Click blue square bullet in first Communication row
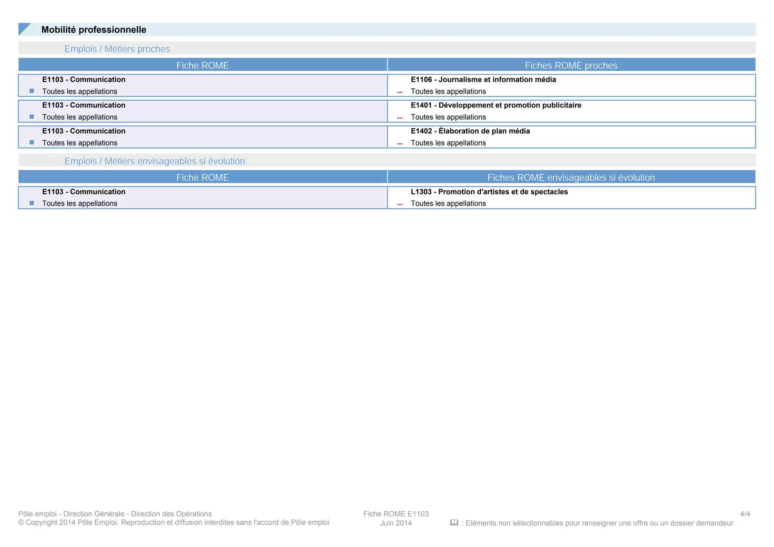 click(x=32, y=91)
